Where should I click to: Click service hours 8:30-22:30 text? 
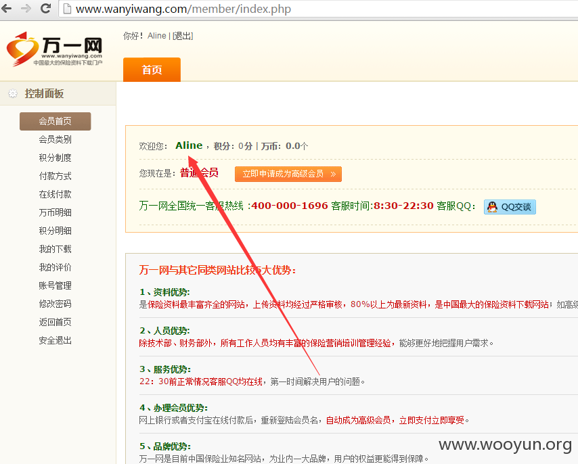[403, 206]
